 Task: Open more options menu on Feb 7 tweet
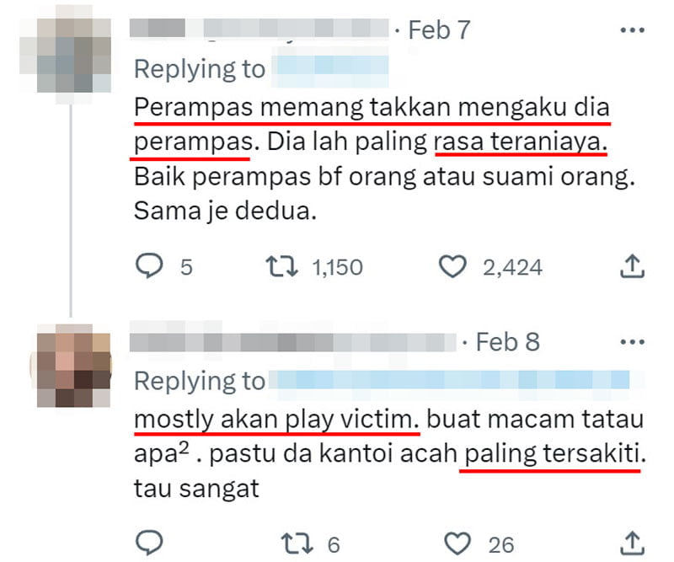coord(633,30)
